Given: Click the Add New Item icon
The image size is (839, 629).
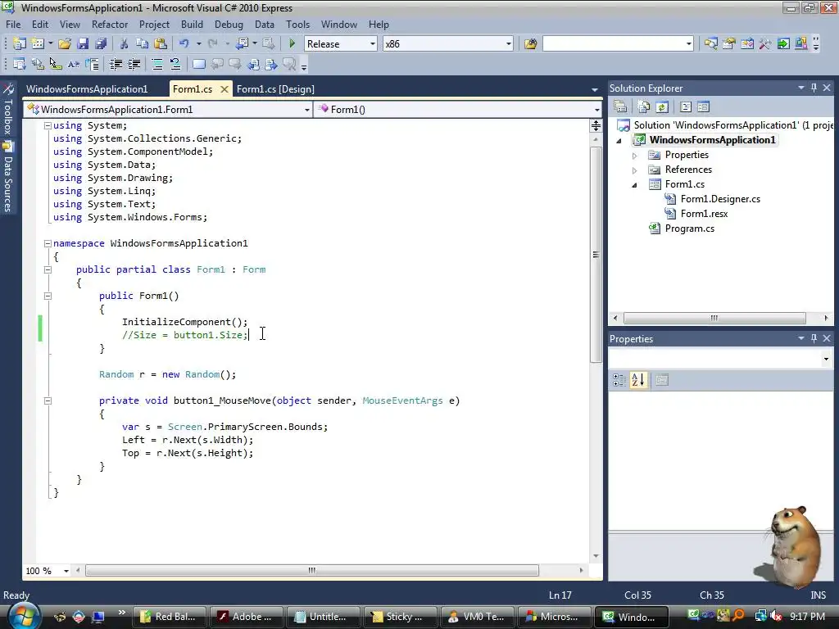Looking at the screenshot, I should click(38, 44).
